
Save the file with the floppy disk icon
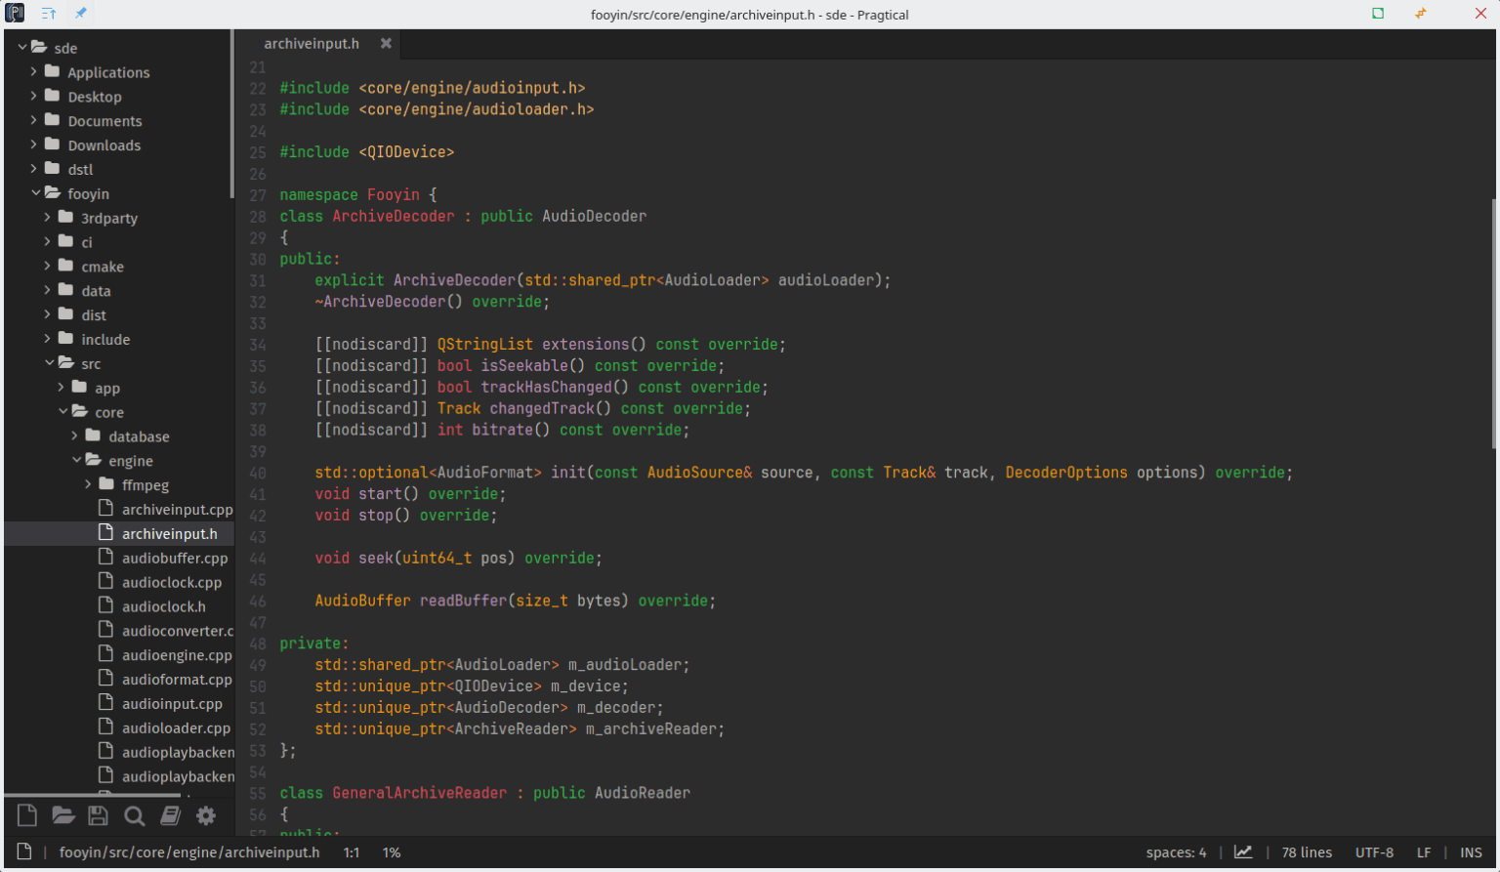[x=99, y=815]
